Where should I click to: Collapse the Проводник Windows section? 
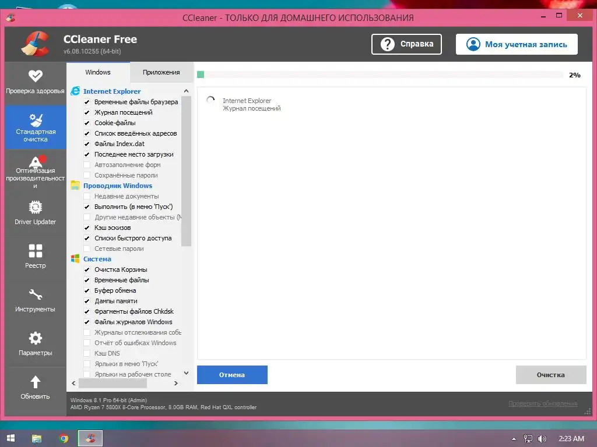[118, 186]
